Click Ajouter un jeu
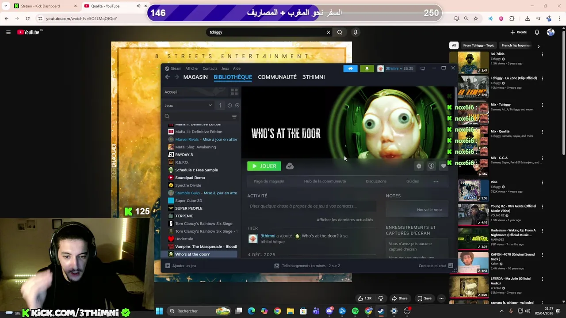This screenshot has width=566, height=318. click(180, 266)
